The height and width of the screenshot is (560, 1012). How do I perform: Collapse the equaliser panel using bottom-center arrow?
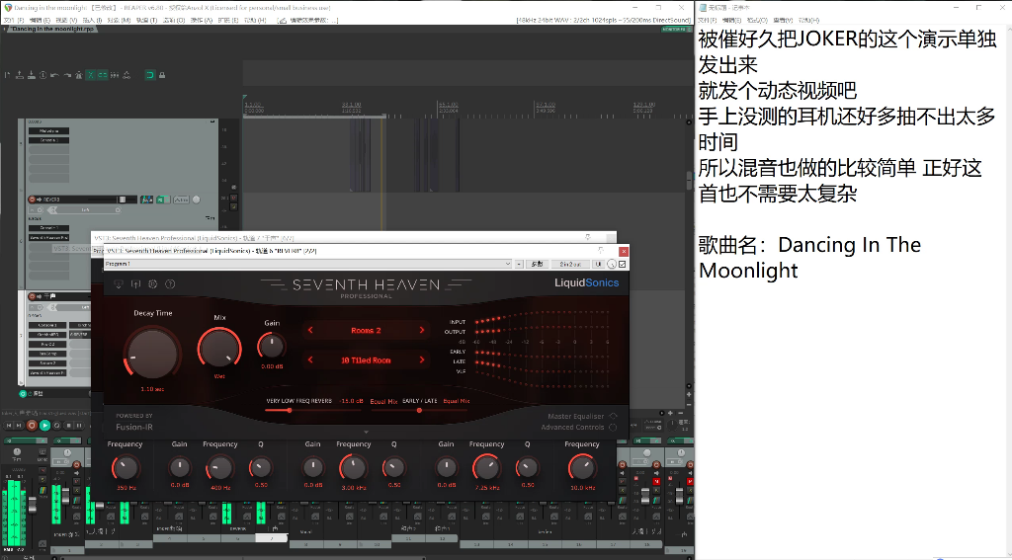(x=366, y=433)
